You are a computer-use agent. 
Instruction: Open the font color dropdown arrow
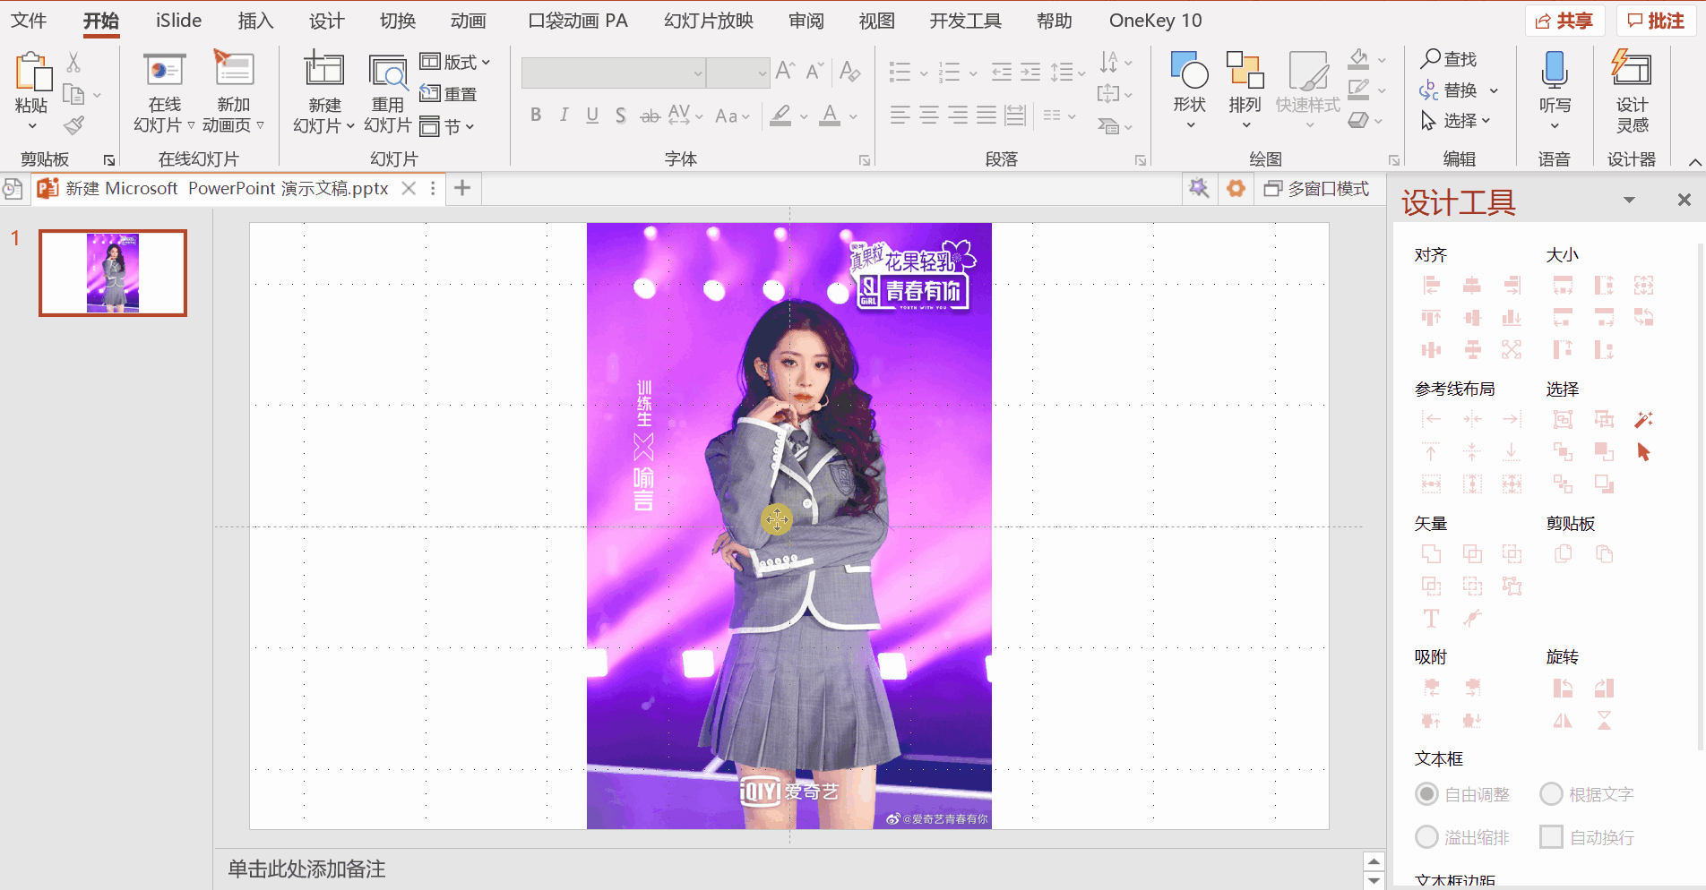853,116
